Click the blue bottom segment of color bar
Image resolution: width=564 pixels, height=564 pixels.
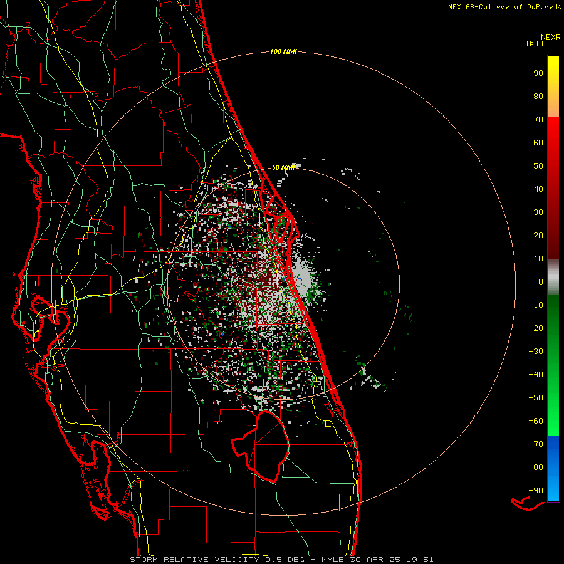click(553, 469)
